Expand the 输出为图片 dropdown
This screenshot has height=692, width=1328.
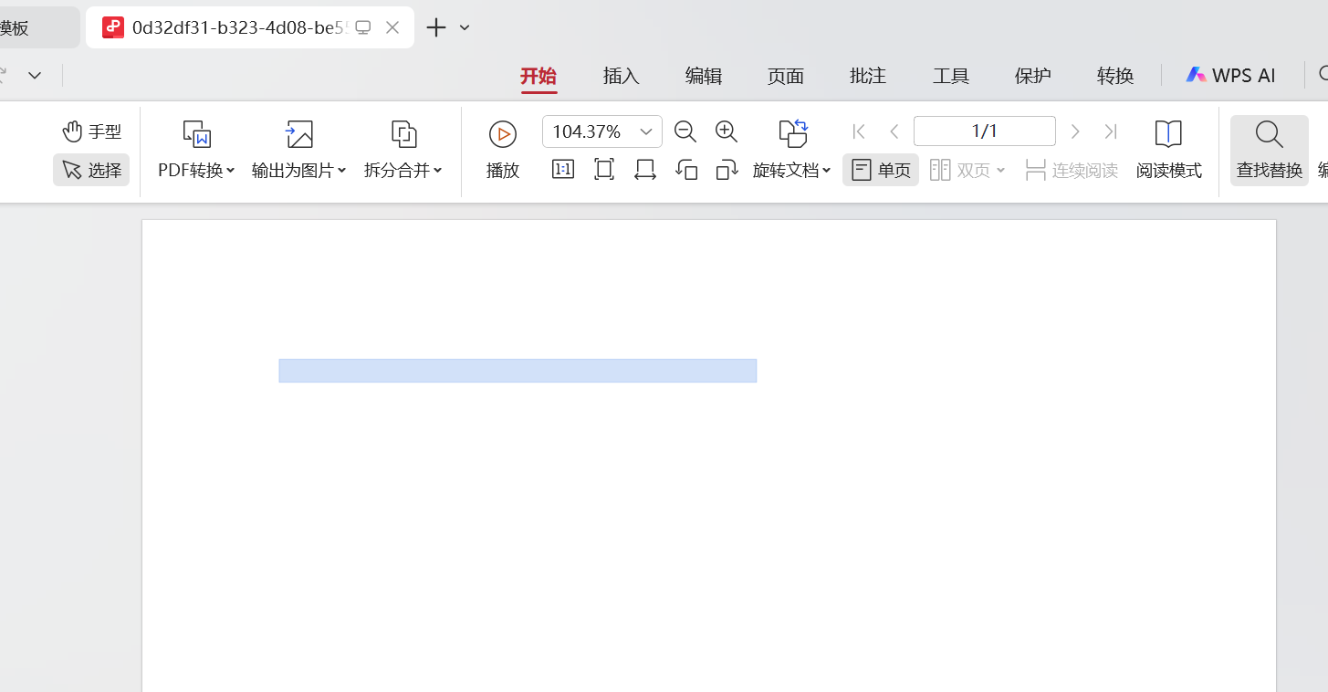click(299, 170)
